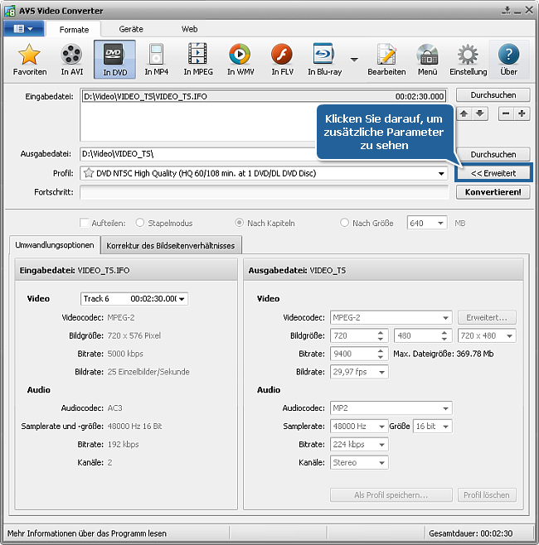Expand the Kanäle Stereo dropdown
The width and height of the screenshot is (539, 545).
pos(381,463)
